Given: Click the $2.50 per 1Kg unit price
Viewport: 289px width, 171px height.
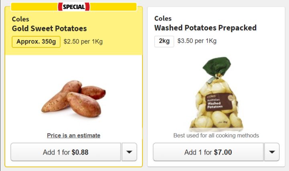Looking at the screenshot, I should tap(83, 42).
